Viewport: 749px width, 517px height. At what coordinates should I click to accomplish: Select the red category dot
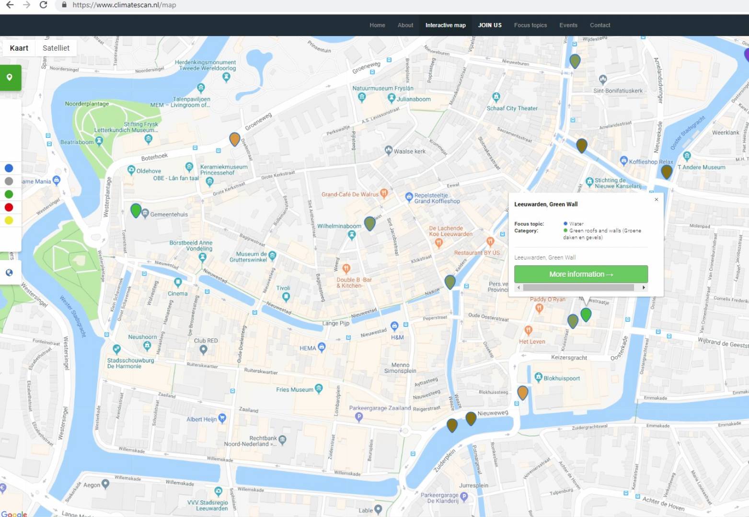pyautogui.click(x=9, y=207)
